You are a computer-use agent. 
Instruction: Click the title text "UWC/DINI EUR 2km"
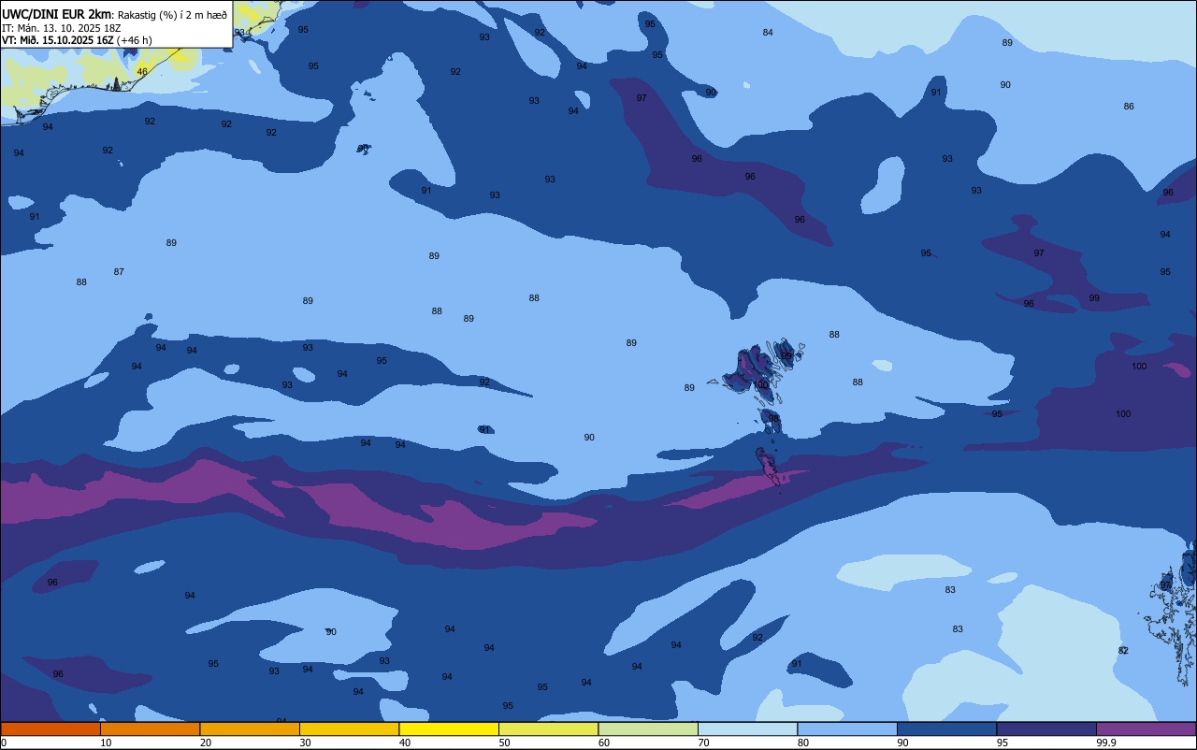click(57, 13)
